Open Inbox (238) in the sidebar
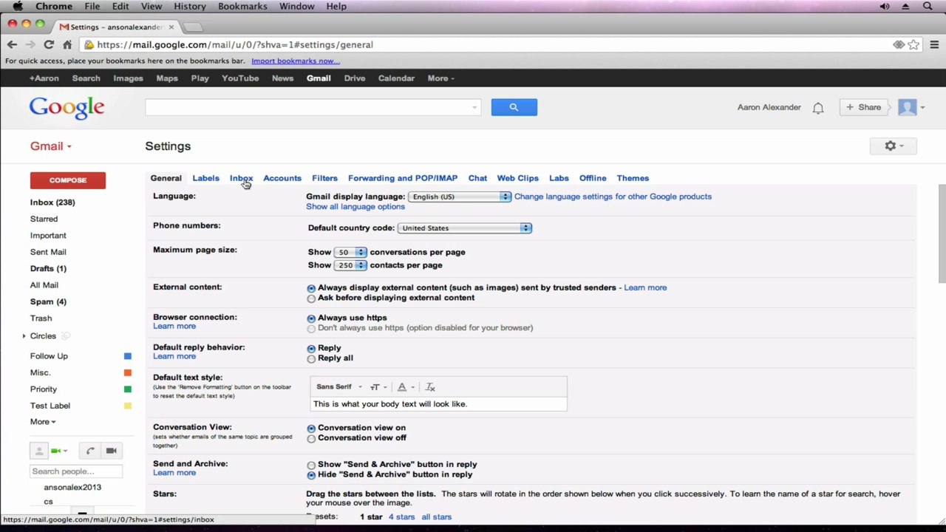Viewport: 946px width, 532px height. (52, 202)
